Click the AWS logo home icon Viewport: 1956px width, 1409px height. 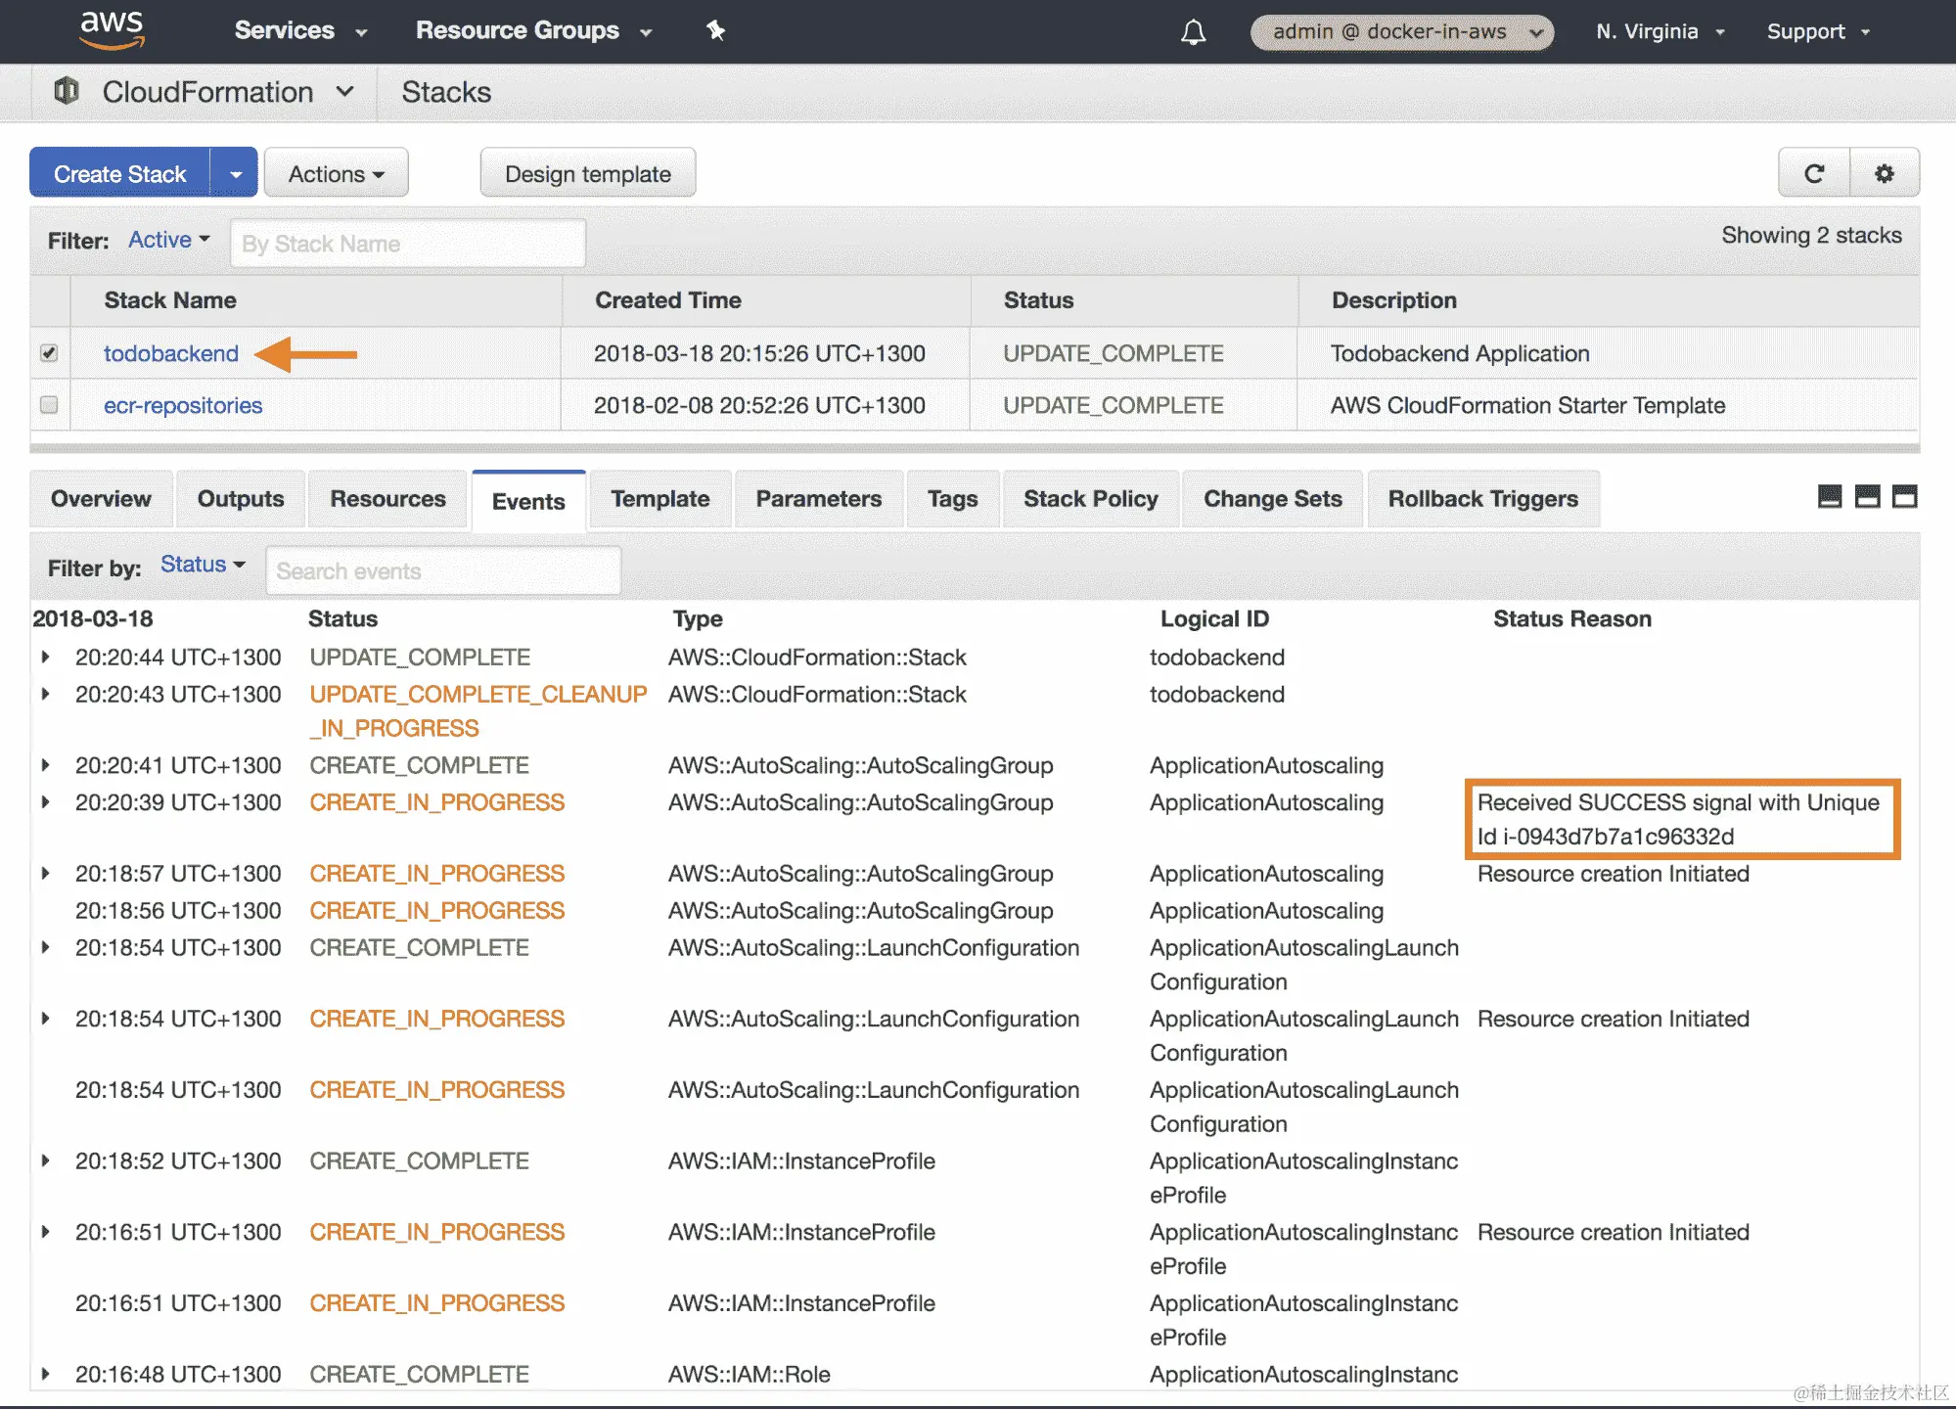pos(112,29)
